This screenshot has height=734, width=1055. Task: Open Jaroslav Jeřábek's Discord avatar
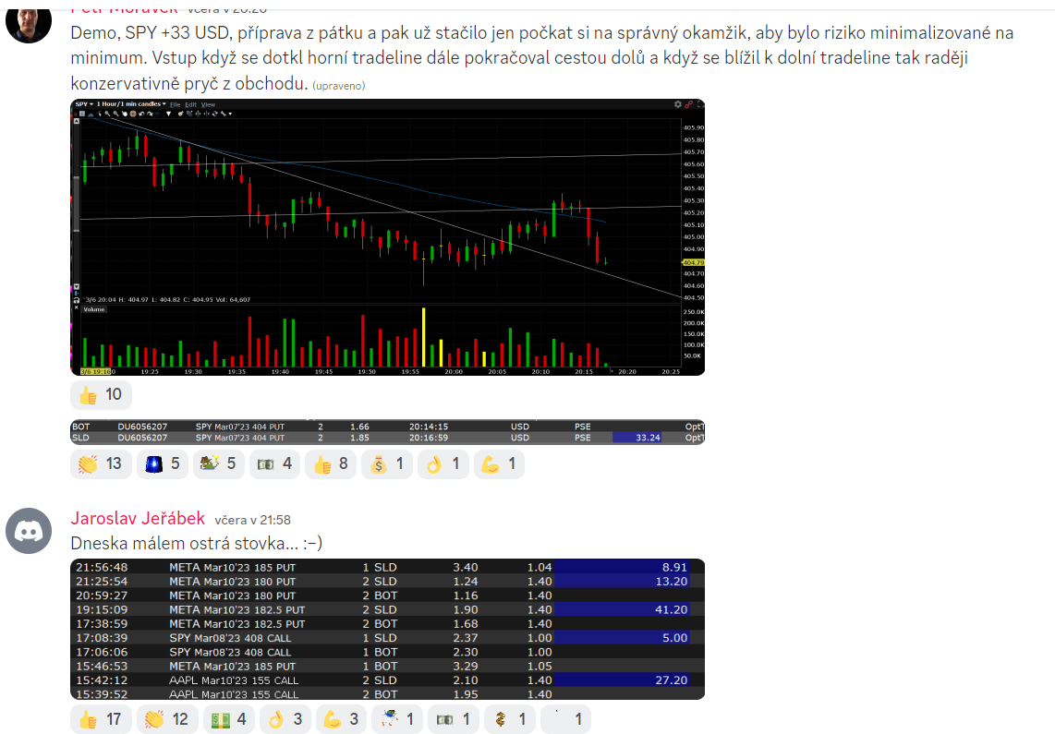[29, 531]
